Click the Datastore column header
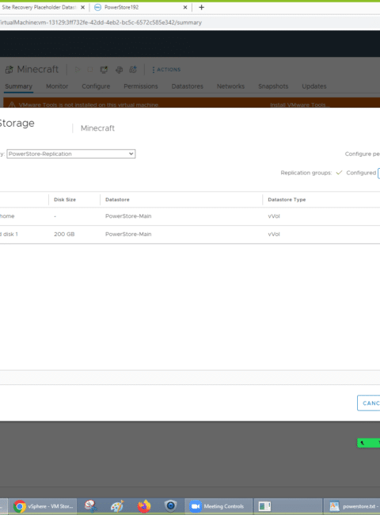Image resolution: width=380 pixels, height=515 pixels. coord(117,200)
